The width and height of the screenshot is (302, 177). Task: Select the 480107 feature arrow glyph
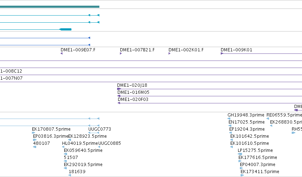tap(35, 147)
